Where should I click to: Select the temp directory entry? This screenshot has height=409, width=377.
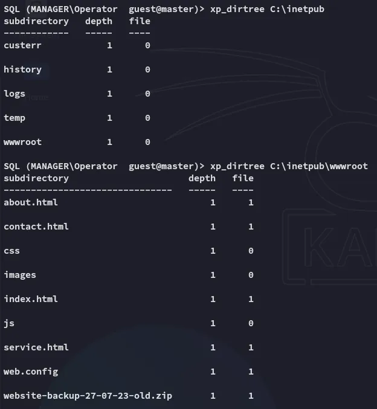click(14, 118)
